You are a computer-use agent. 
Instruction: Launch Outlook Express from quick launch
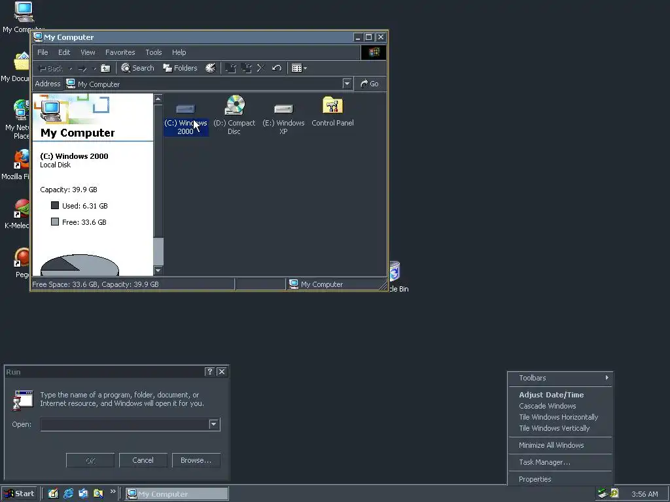pyautogui.click(x=83, y=494)
